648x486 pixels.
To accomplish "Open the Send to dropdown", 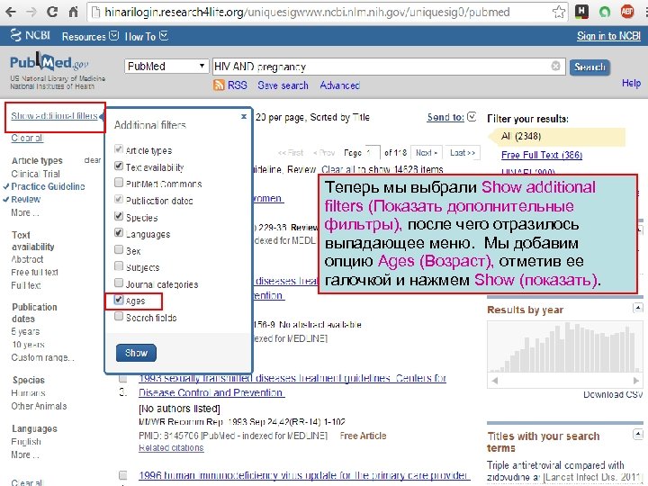I will click(x=451, y=117).
